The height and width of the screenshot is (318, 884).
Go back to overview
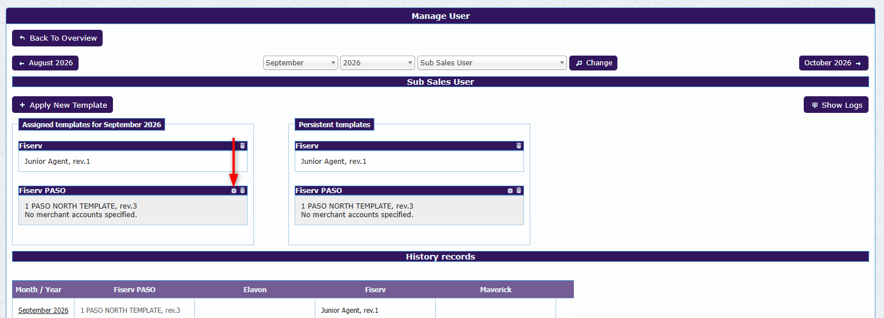coord(57,38)
